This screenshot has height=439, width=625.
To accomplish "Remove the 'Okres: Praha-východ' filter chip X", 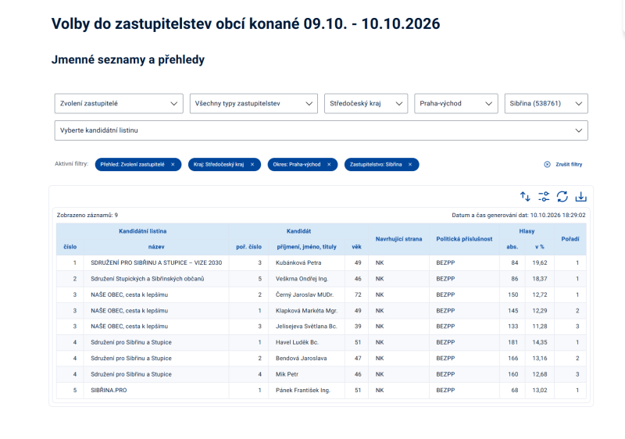I will tap(329, 165).
